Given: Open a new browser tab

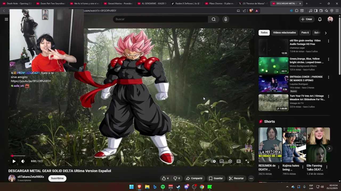Looking at the screenshot, I should [x=307, y=3].
